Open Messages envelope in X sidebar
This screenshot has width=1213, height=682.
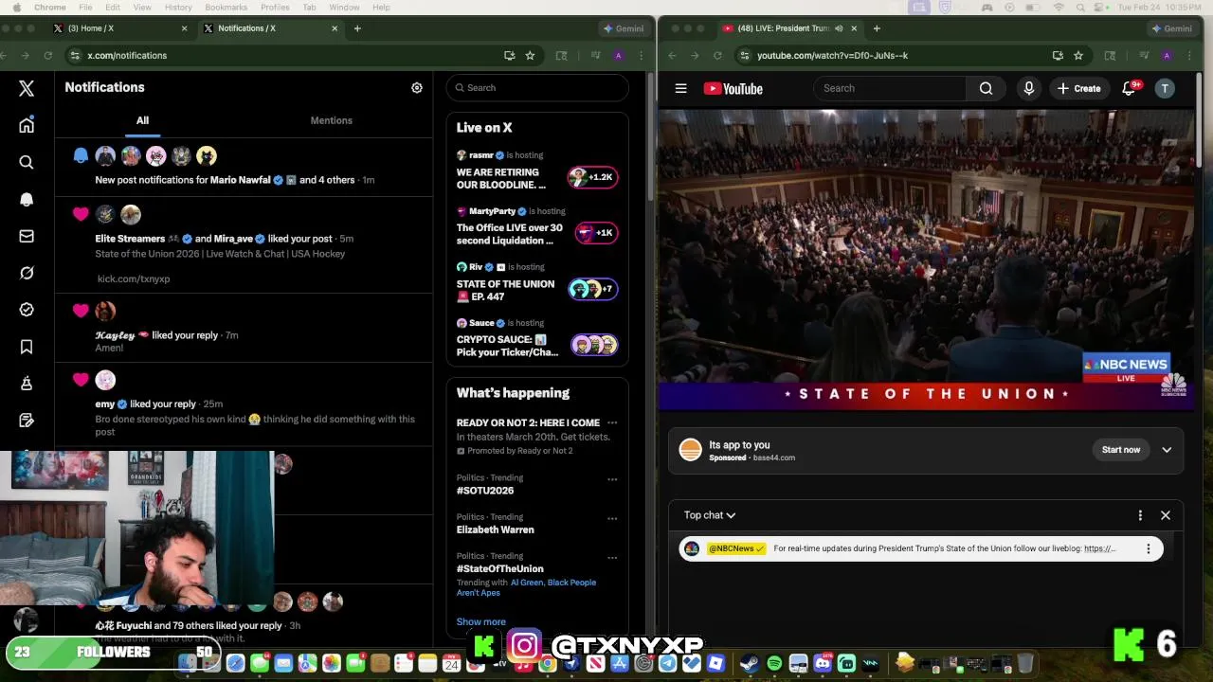(27, 236)
